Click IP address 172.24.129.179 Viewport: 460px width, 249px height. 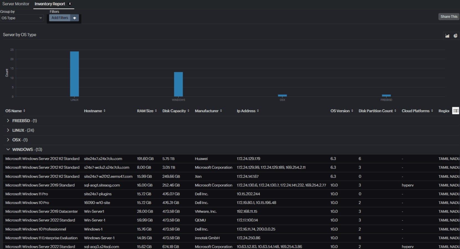click(249, 159)
